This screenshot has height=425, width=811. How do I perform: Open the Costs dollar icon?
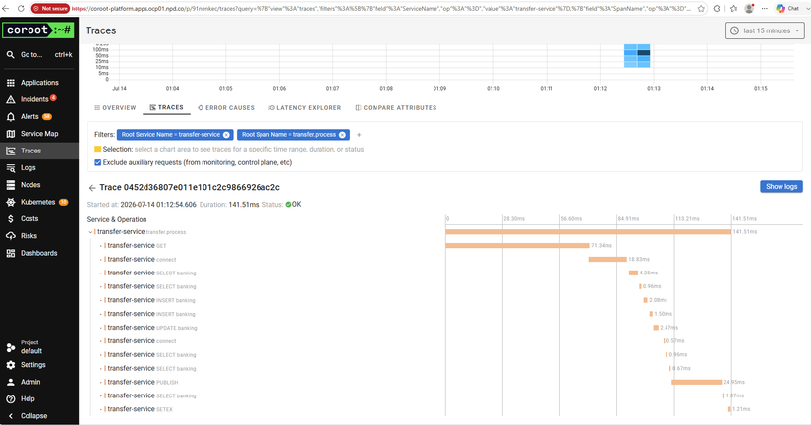pyautogui.click(x=11, y=219)
